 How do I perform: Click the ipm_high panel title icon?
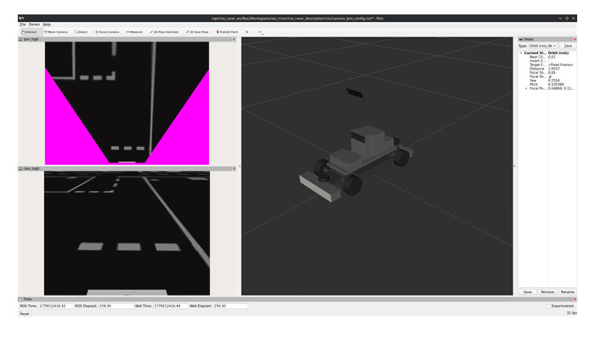[x=20, y=39]
